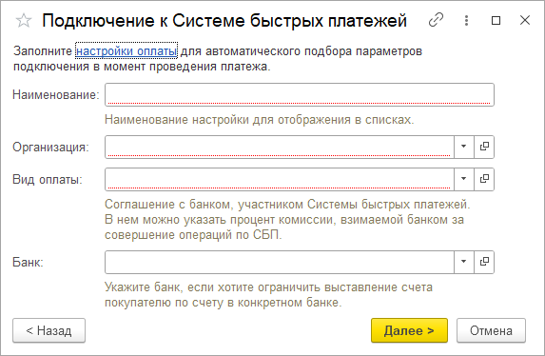
Task: Open the настройки оплаты link
Action: coord(127,51)
